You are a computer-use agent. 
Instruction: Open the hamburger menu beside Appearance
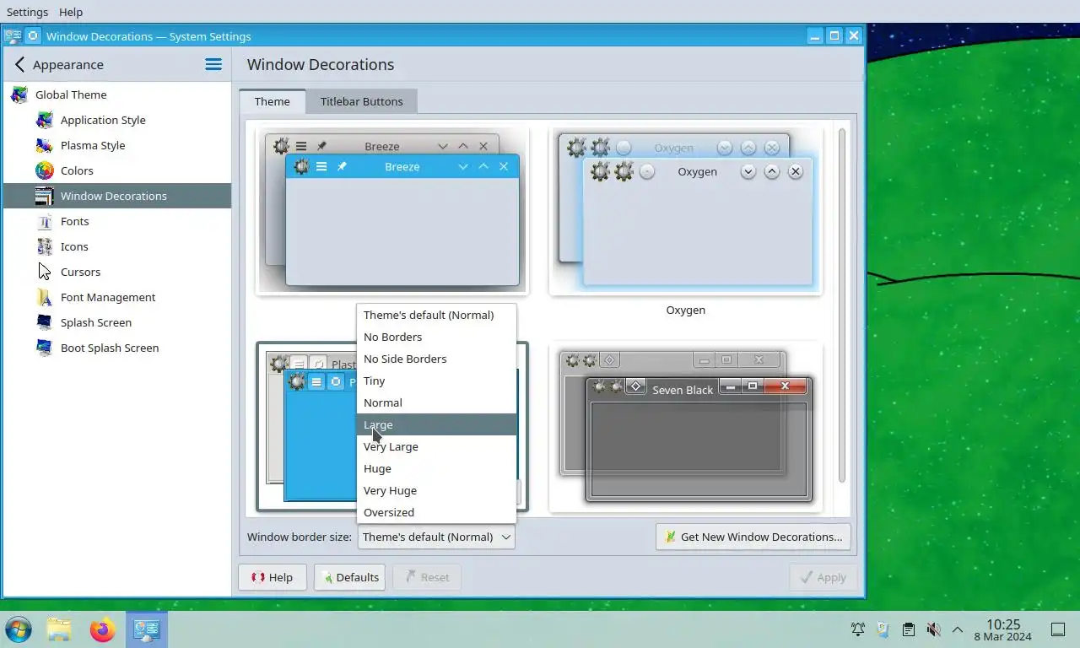click(x=213, y=64)
